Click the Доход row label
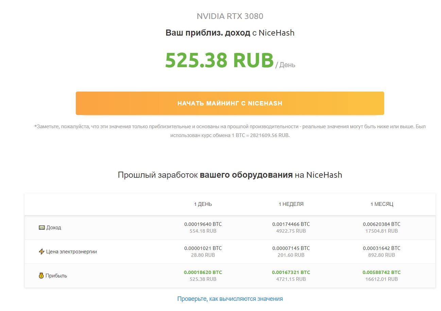 pyautogui.click(x=54, y=228)
